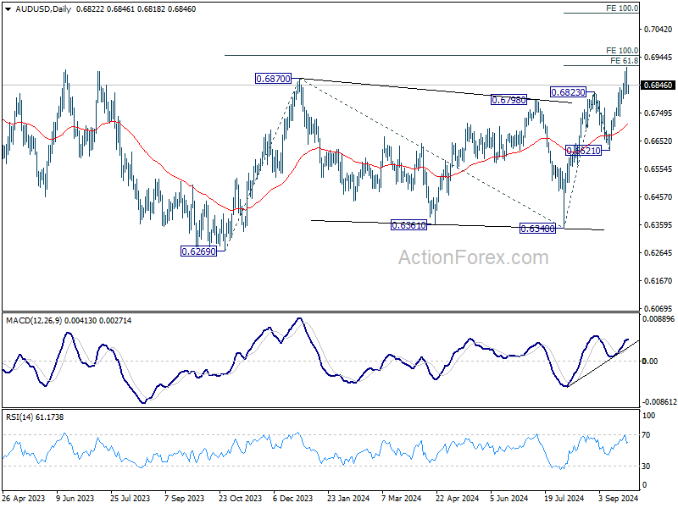Image resolution: width=678 pixels, height=508 pixels.
Task: Select the 22 Apr 2024 date label
Action: pyautogui.click(x=457, y=498)
